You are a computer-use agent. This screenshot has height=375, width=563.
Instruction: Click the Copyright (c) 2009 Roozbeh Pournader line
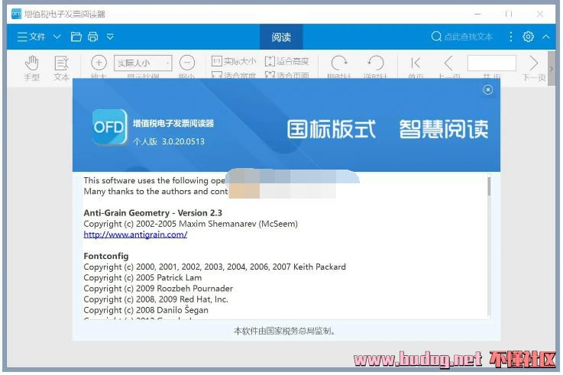click(x=158, y=288)
